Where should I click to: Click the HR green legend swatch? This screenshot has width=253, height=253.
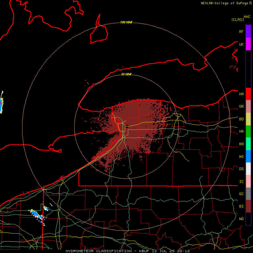(248, 132)
